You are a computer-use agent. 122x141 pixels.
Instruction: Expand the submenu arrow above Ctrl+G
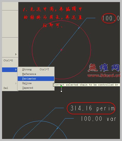[16, 54]
